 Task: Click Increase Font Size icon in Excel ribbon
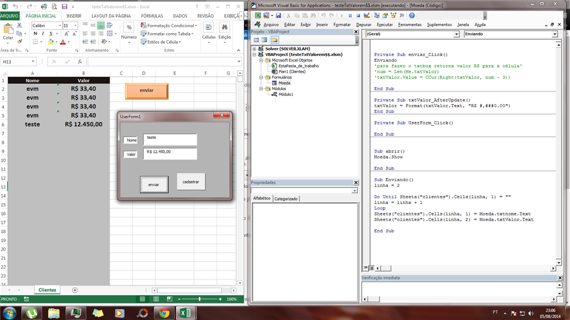pos(67,34)
